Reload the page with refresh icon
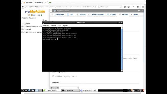The height and width of the screenshot is (94, 167). pos(96,7)
